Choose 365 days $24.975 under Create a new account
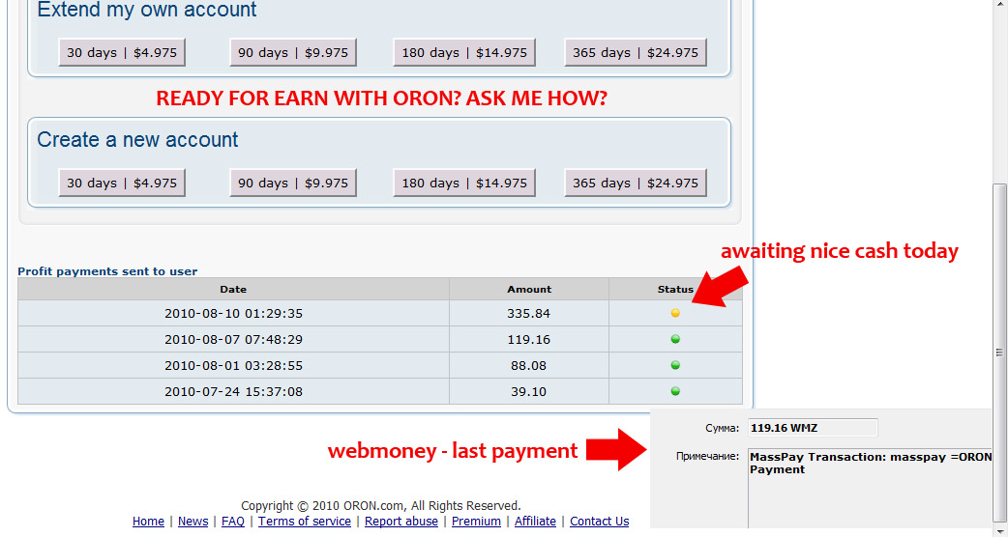The image size is (1008, 537). pos(636,183)
